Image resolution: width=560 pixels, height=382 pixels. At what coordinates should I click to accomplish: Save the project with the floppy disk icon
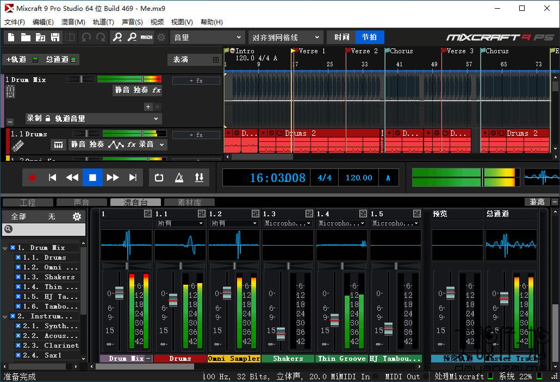(55, 37)
